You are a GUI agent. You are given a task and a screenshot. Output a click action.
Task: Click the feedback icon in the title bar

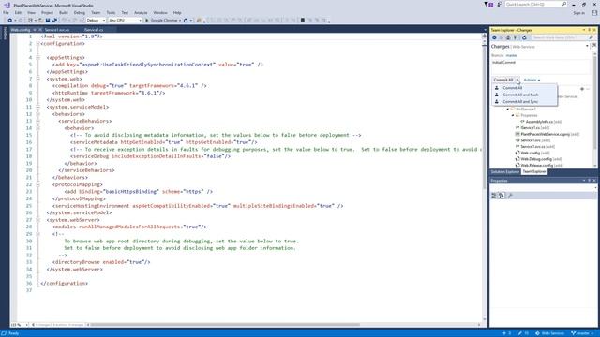click(x=500, y=4)
